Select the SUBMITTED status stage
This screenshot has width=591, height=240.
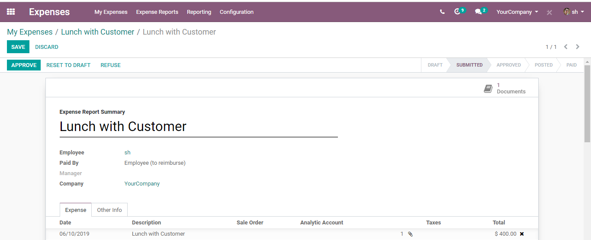[469, 65]
